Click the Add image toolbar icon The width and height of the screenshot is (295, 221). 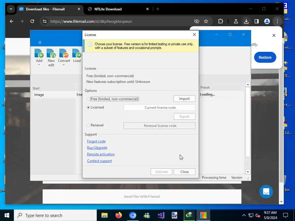[x=39, y=53]
